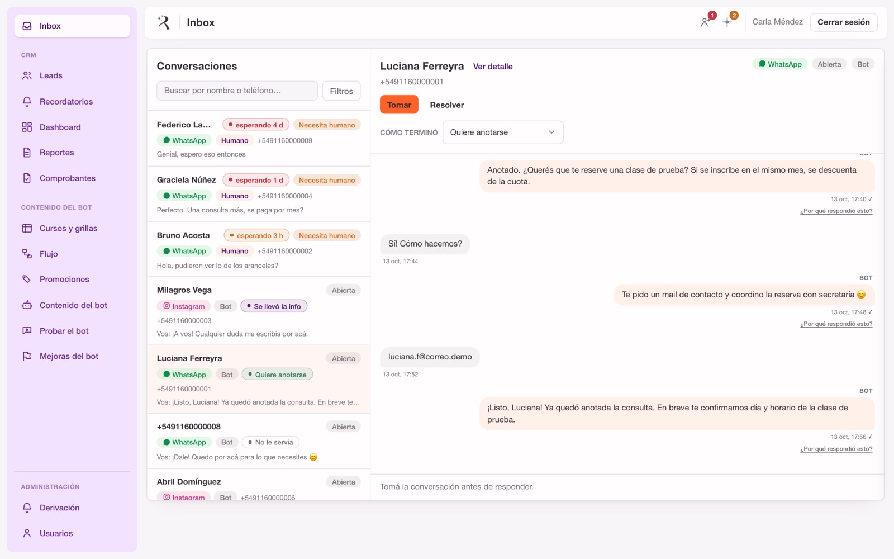
Task: Open Ver detalle link for Luciana
Action: 493,67
